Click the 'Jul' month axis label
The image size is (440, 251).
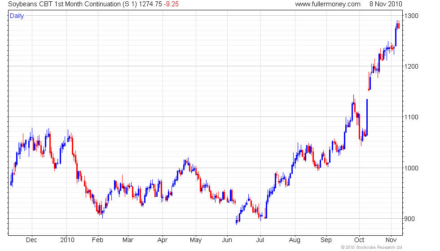coord(260,240)
